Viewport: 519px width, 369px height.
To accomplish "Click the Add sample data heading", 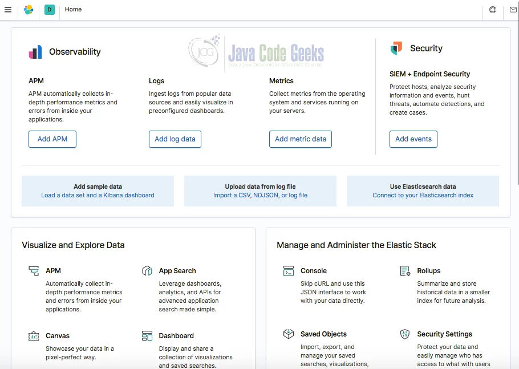I will coord(98,186).
